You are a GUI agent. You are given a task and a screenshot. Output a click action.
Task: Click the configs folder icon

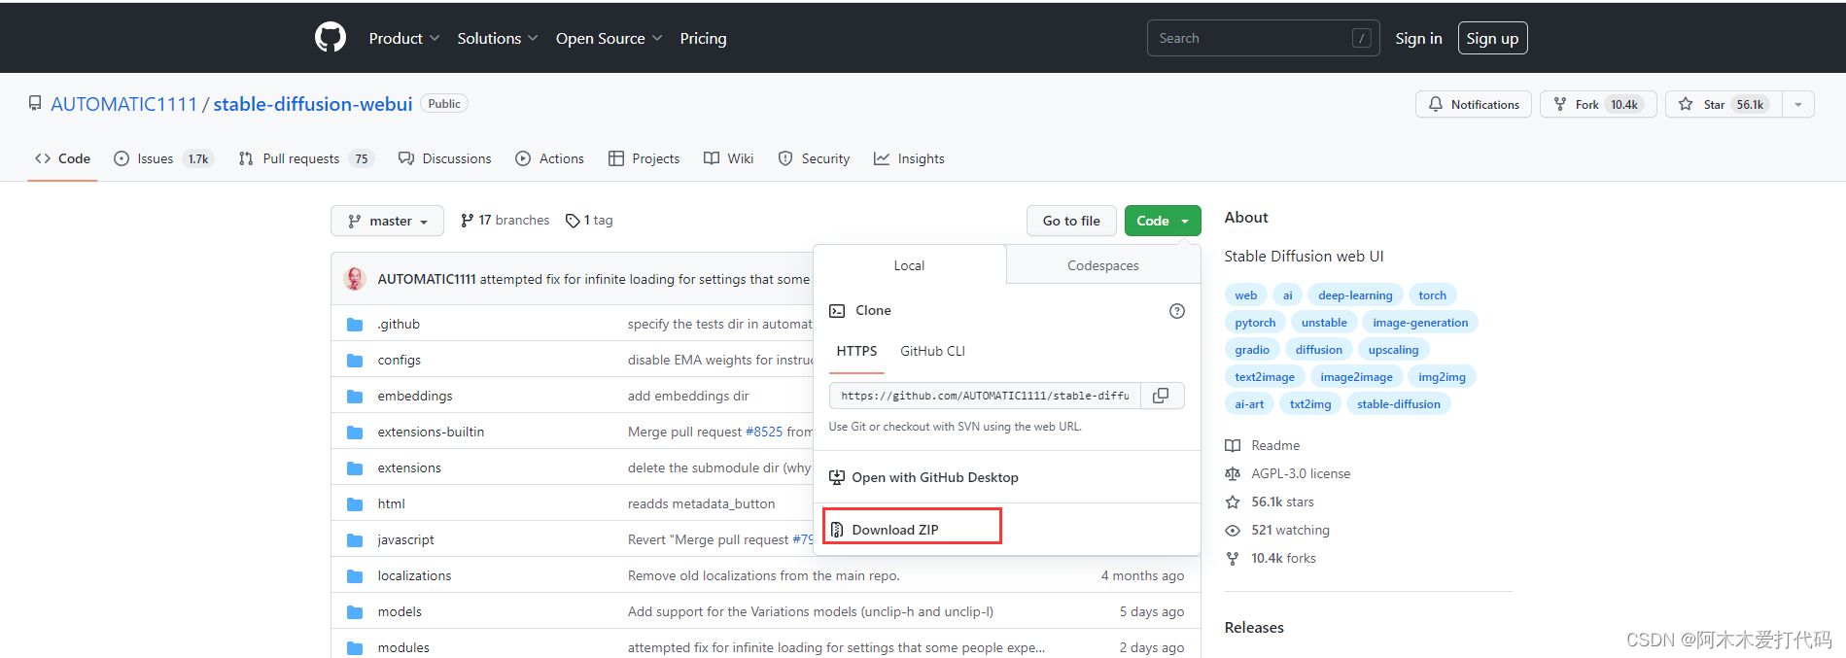[355, 361]
